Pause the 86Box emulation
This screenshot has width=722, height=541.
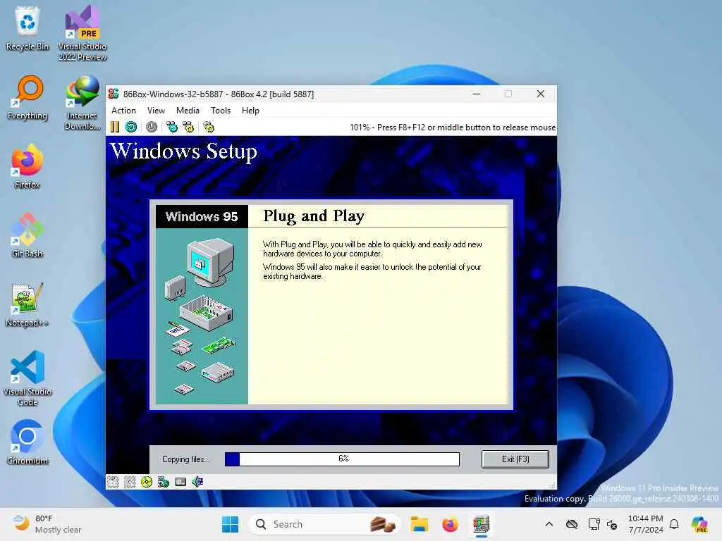click(115, 127)
